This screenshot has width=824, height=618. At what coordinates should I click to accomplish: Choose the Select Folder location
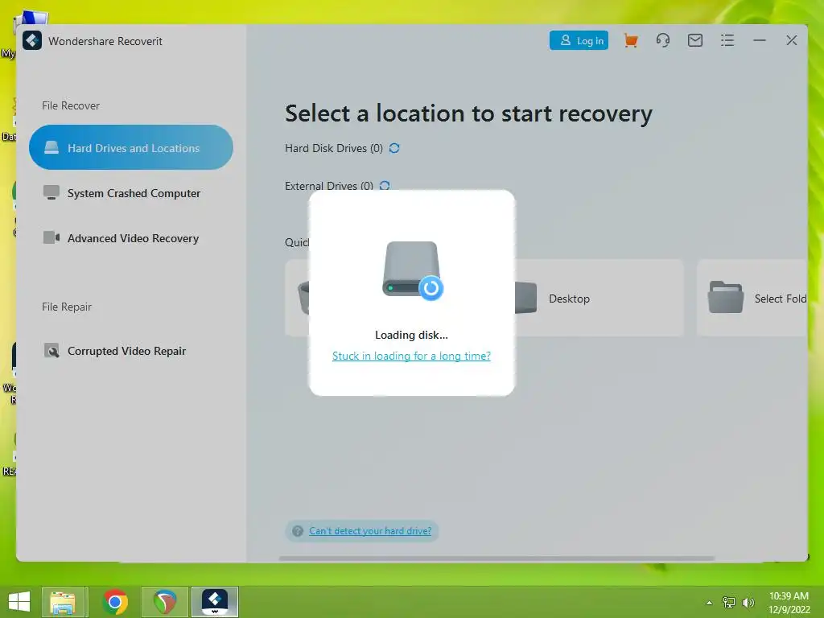(x=752, y=298)
